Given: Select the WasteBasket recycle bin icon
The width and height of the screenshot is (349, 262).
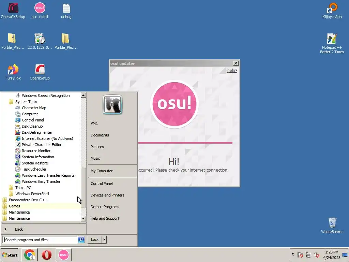Looking at the screenshot, I should (x=332, y=225).
